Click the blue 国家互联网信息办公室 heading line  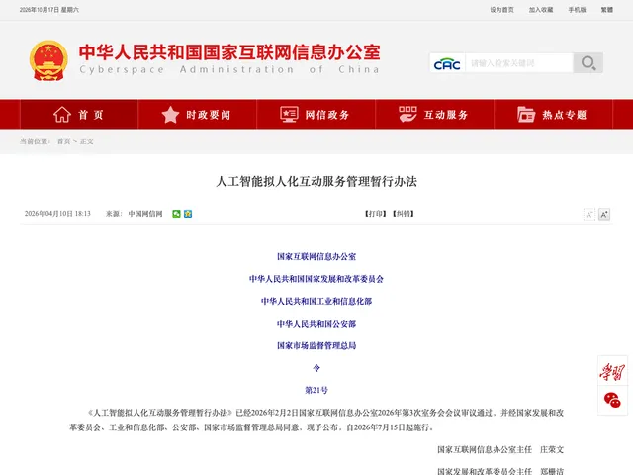(316, 257)
